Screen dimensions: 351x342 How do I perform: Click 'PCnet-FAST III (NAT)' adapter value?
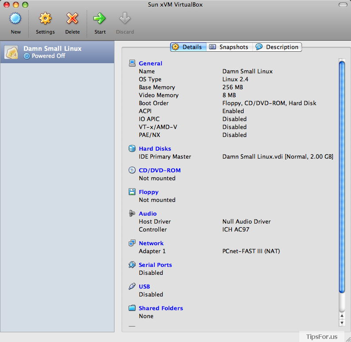[251, 251]
